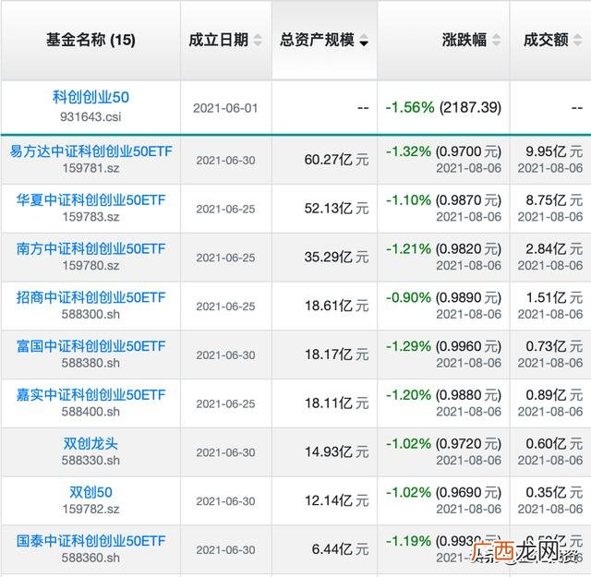The height and width of the screenshot is (577, 591).
Task: Open 易方达中证科创创业50ETF fund link
Action: tap(90, 151)
